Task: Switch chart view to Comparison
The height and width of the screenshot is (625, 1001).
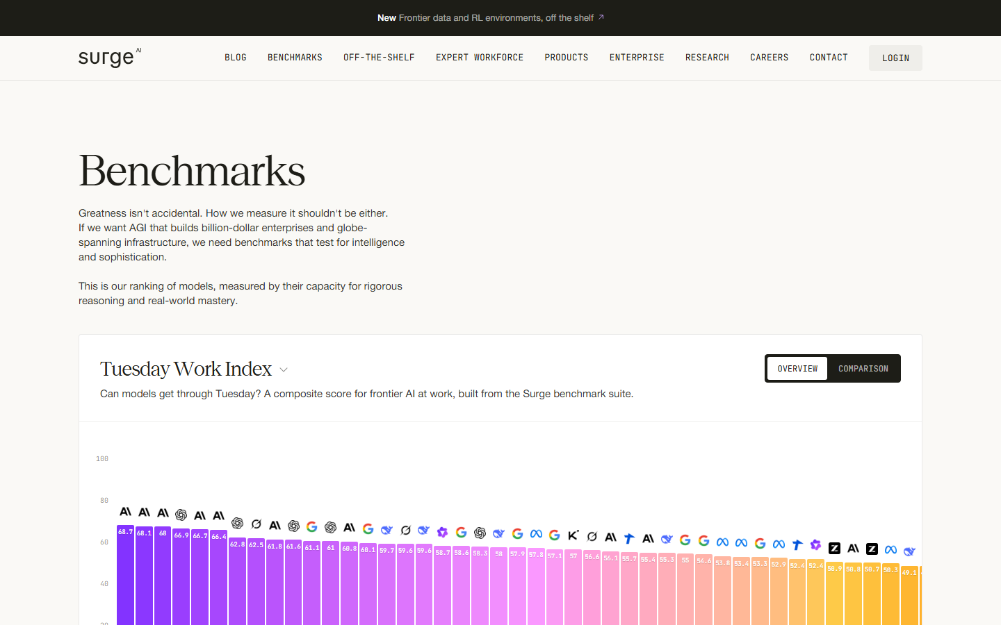Action: coord(863,369)
